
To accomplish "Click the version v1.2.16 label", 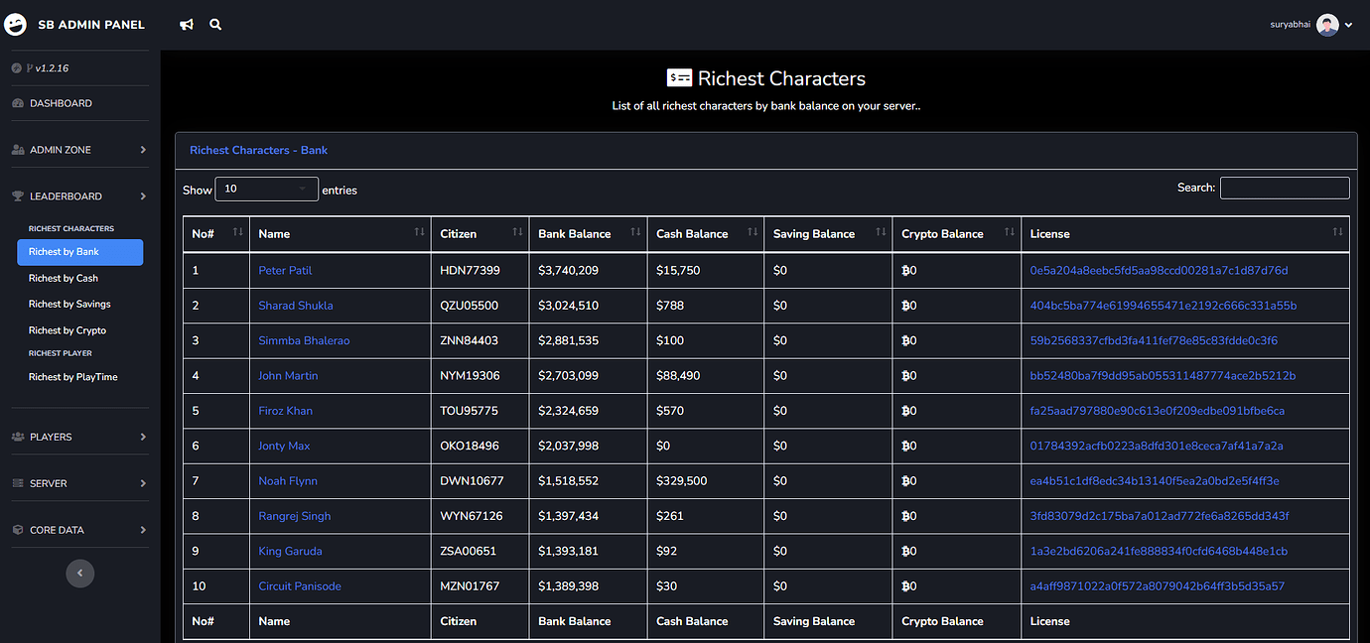I will 52,68.
